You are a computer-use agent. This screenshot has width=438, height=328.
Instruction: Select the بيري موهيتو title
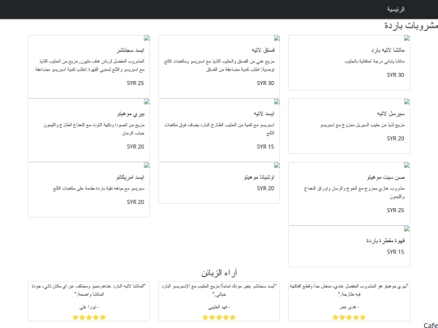[x=131, y=114]
